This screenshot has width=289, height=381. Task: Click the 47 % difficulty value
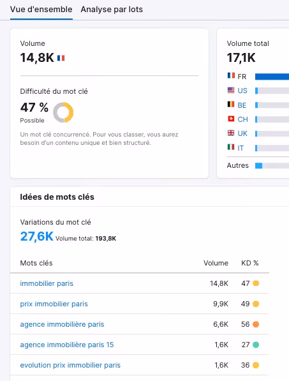coord(34,107)
